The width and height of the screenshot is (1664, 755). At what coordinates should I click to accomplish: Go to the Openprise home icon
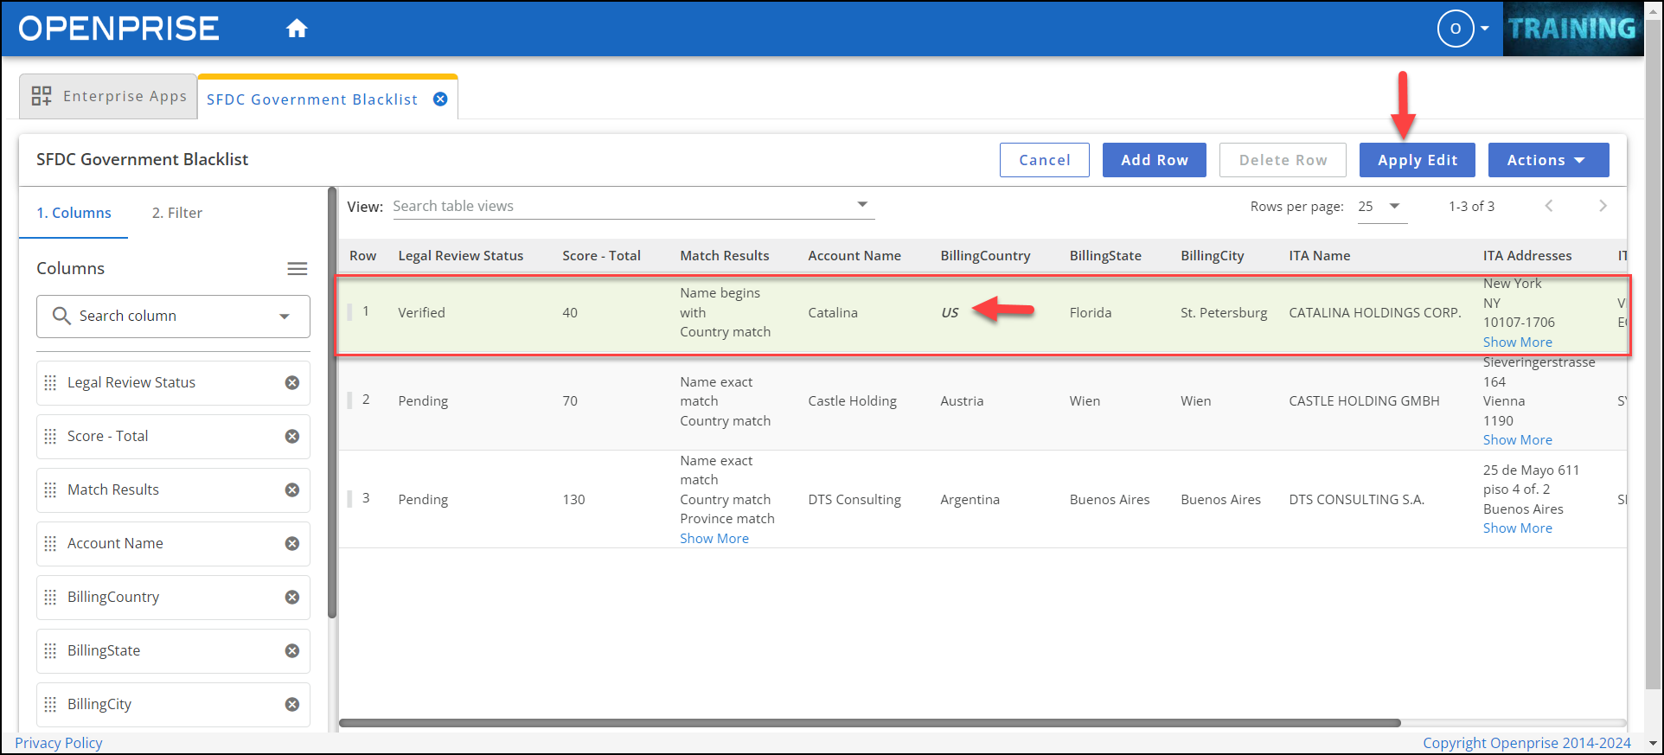click(297, 29)
